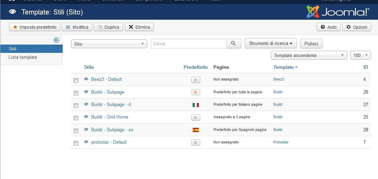The height and width of the screenshot is (179, 378).
Task: Open the Template ascendente sort dropdown
Action: [309, 55]
